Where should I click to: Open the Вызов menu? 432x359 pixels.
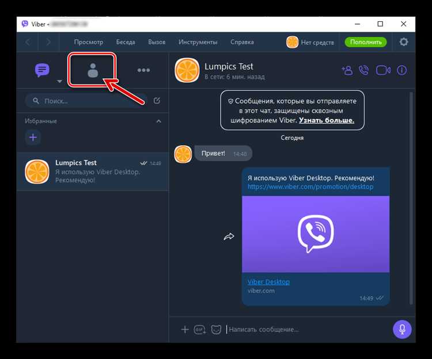157,42
